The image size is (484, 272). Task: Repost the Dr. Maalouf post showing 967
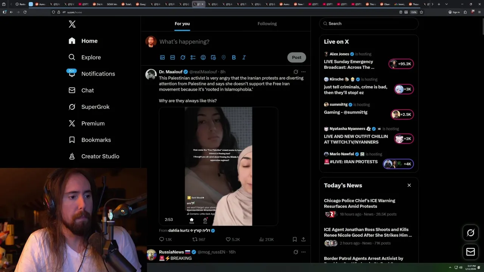tap(199, 240)
